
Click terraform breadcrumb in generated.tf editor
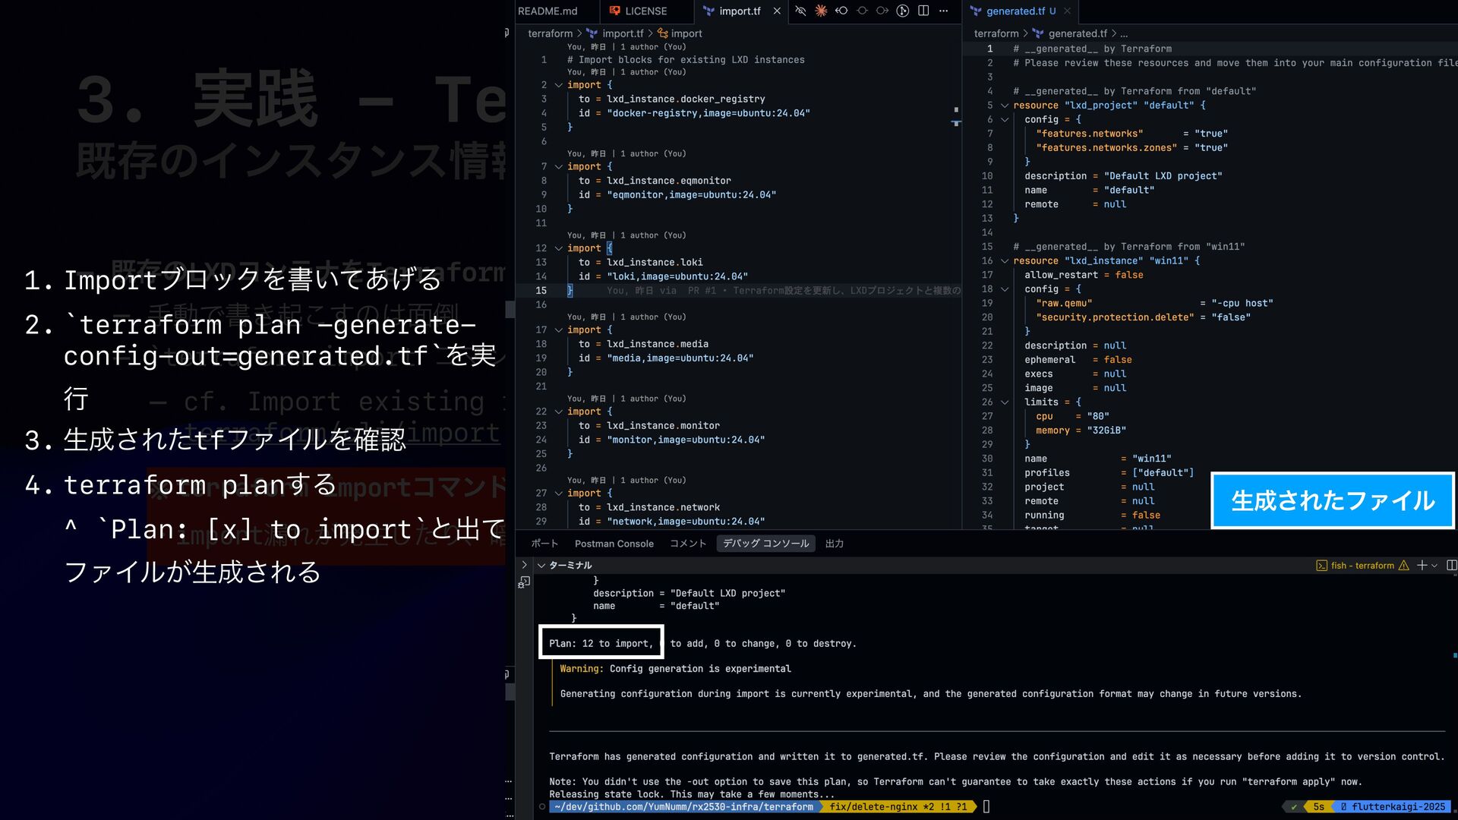click(996, 33)
